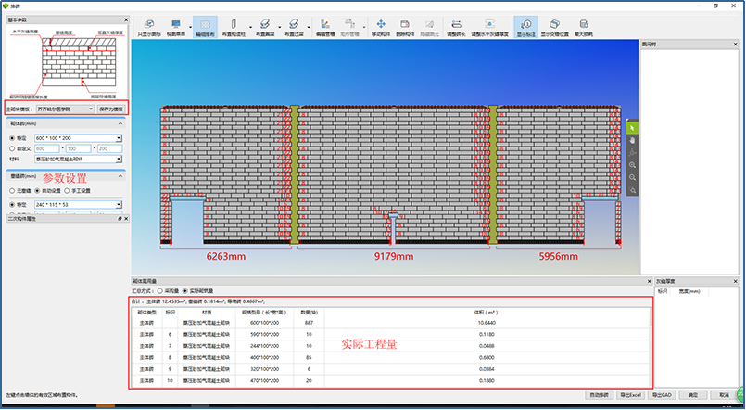Collapse the 塞缝砖(mm) section

pyautogui.click(x=120, y=176)
